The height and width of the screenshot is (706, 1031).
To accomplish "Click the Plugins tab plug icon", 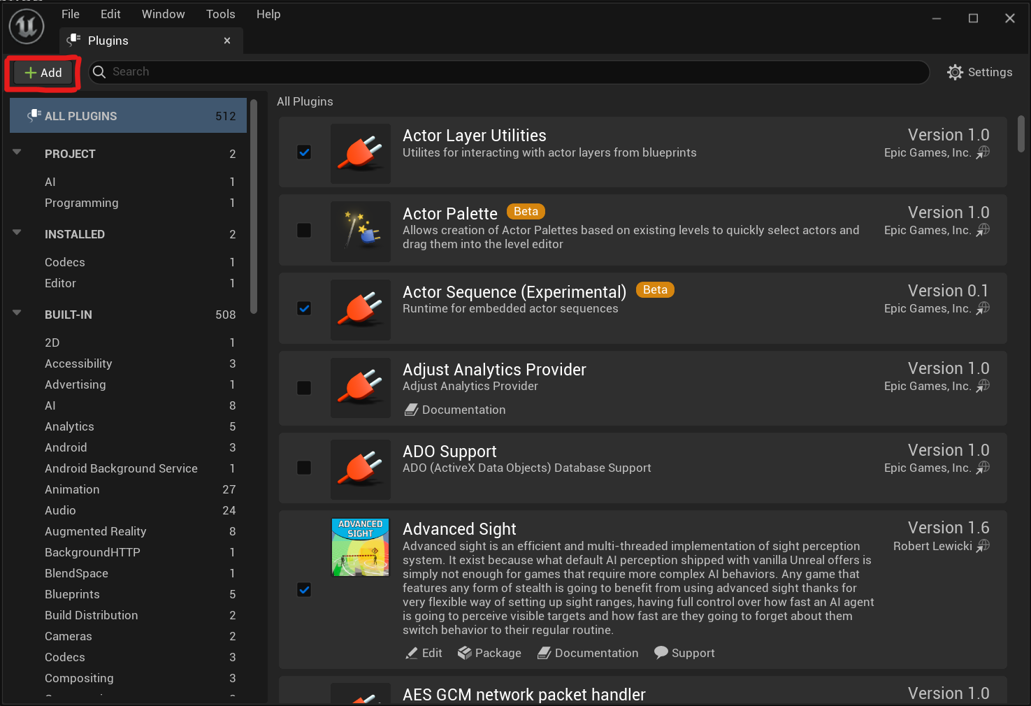I will [x=73, y=40].
